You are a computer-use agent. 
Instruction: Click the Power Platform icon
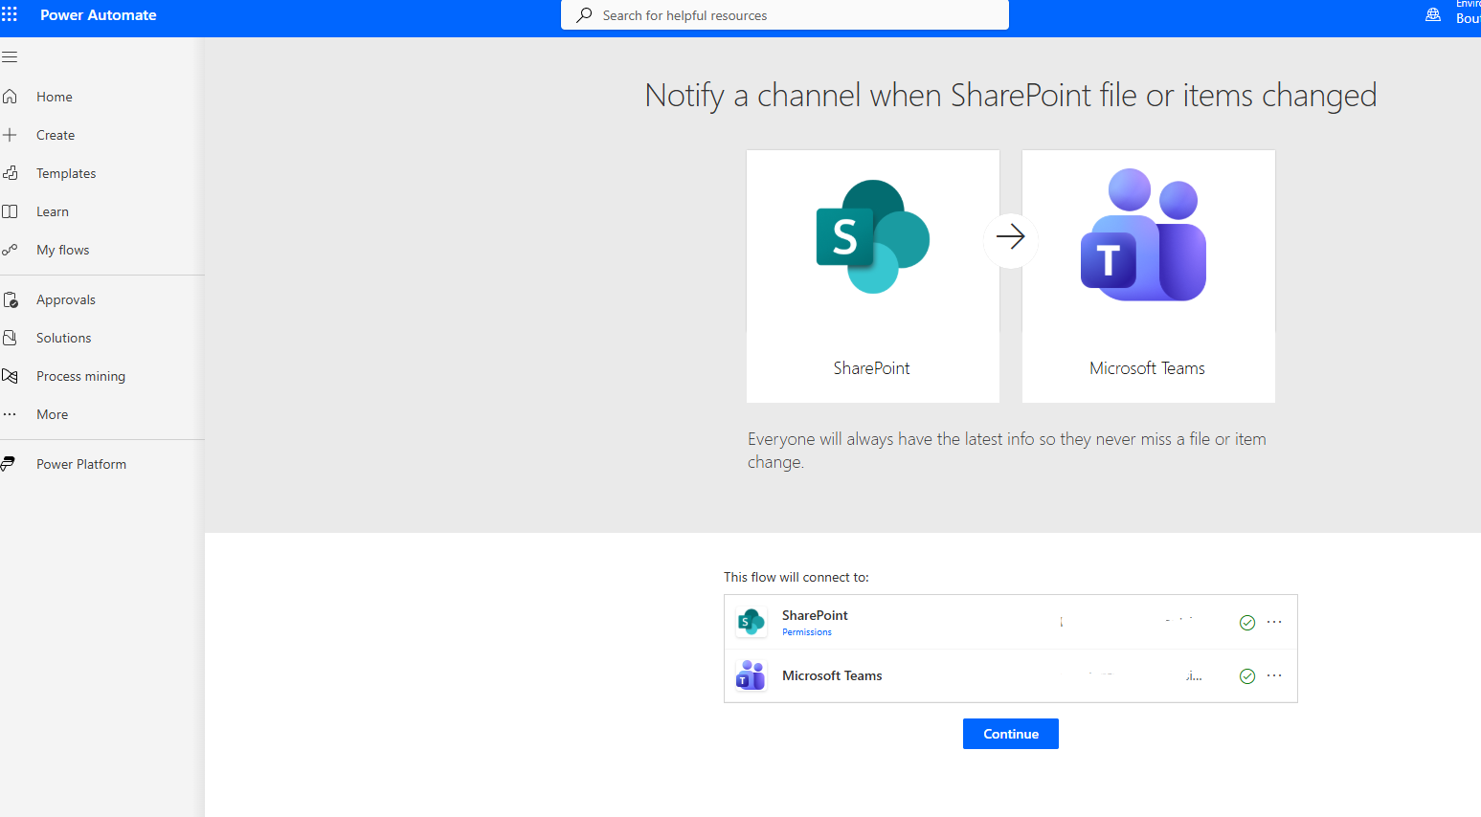click(x=9, y=464)
